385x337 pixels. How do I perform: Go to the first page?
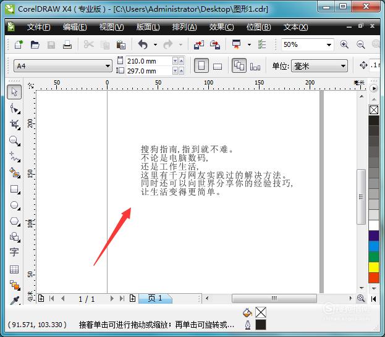tap(51, 299)
